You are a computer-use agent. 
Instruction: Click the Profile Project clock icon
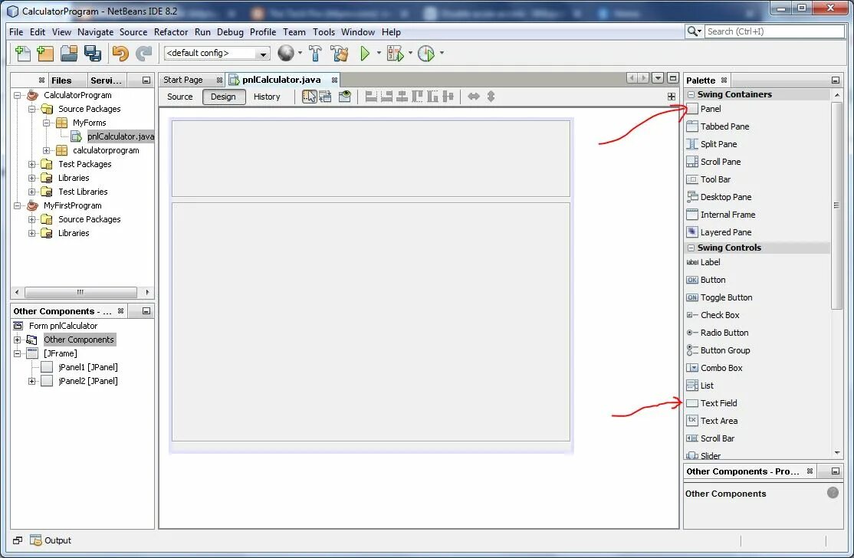coord(426,54)
